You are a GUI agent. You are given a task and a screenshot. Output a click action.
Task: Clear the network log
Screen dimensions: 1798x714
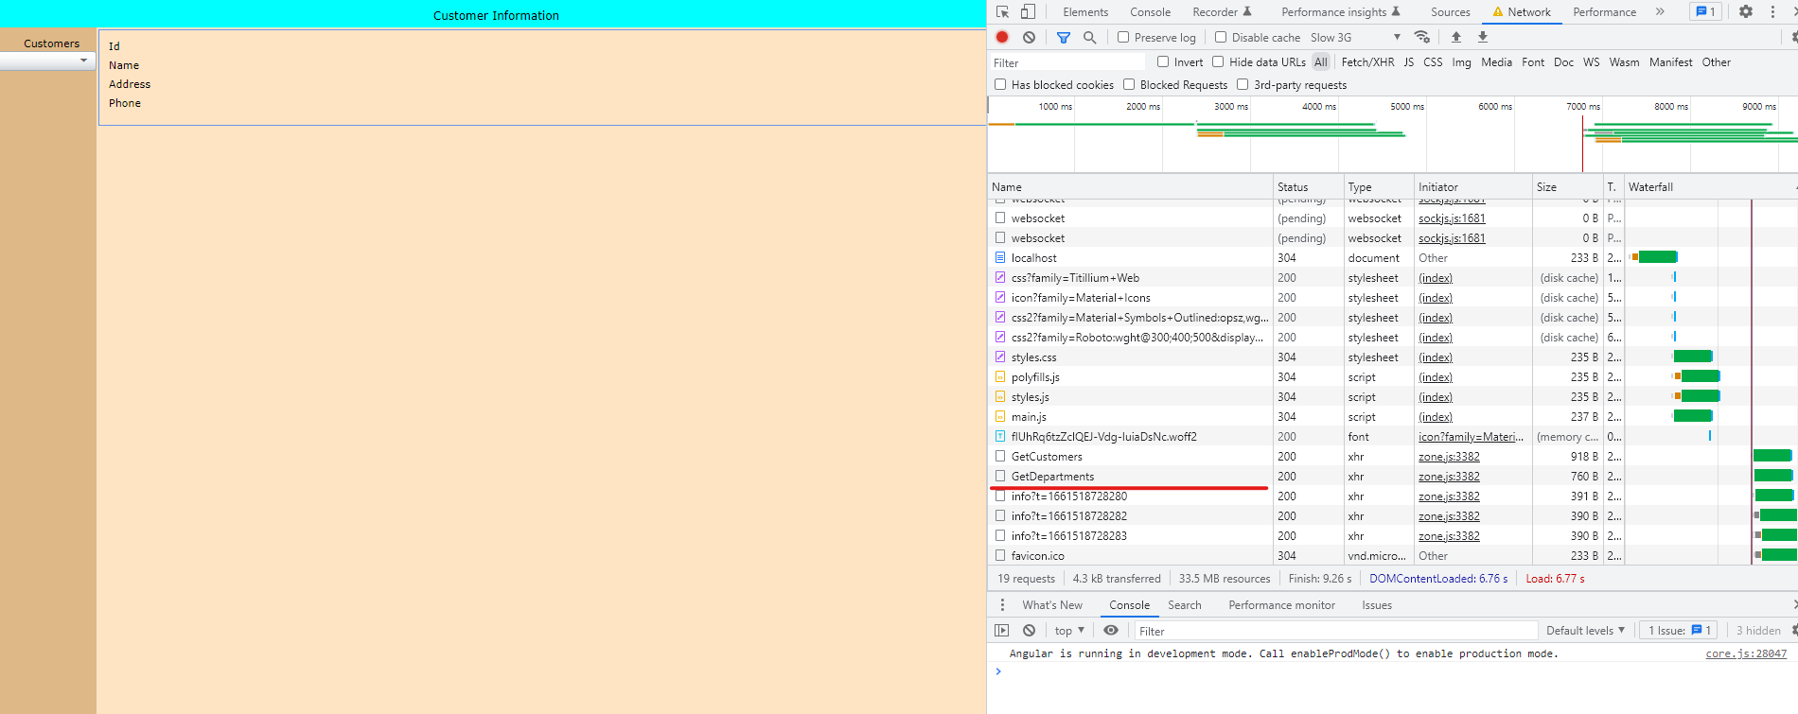(1029, 38)
